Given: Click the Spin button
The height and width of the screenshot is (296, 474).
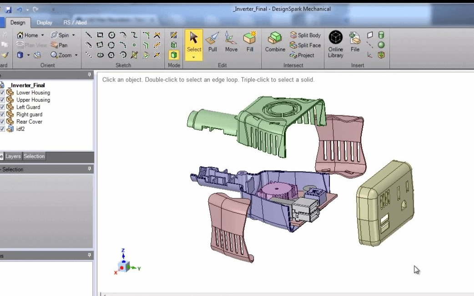Looking at the screenshot, I should point(60,35).
